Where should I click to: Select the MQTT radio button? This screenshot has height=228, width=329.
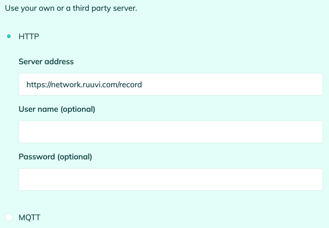[x=9, y=217]
